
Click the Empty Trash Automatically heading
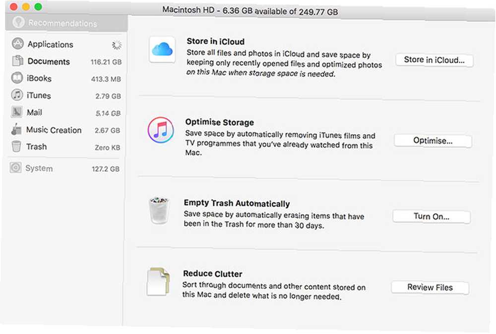237,203
